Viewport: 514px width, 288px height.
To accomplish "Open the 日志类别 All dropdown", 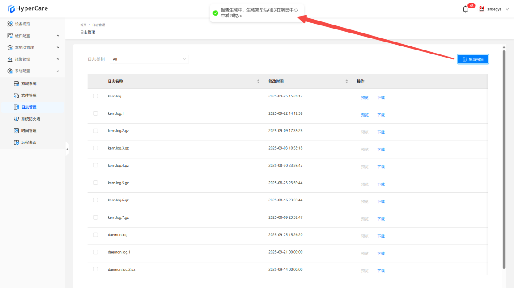I will tap(149, 59).
